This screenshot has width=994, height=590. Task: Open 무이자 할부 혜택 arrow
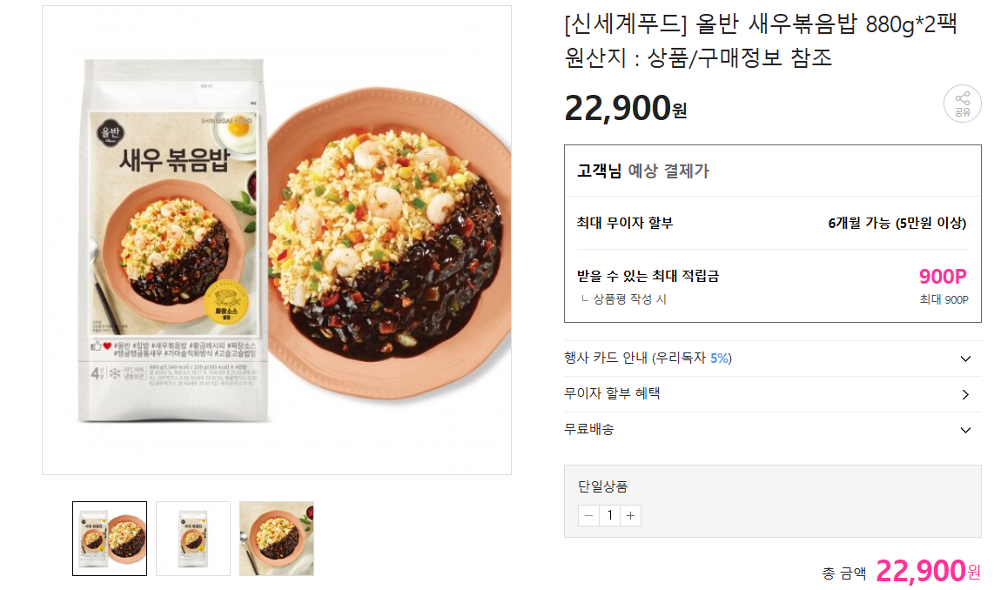coord(965,394)
